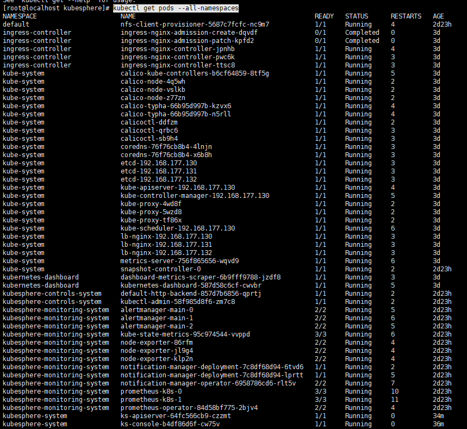Image resolution: width=467 pixels, height=429 pixels.
Task: Select pod ks-console-b4df86d6f-cw75v
Action: (170, 424)
